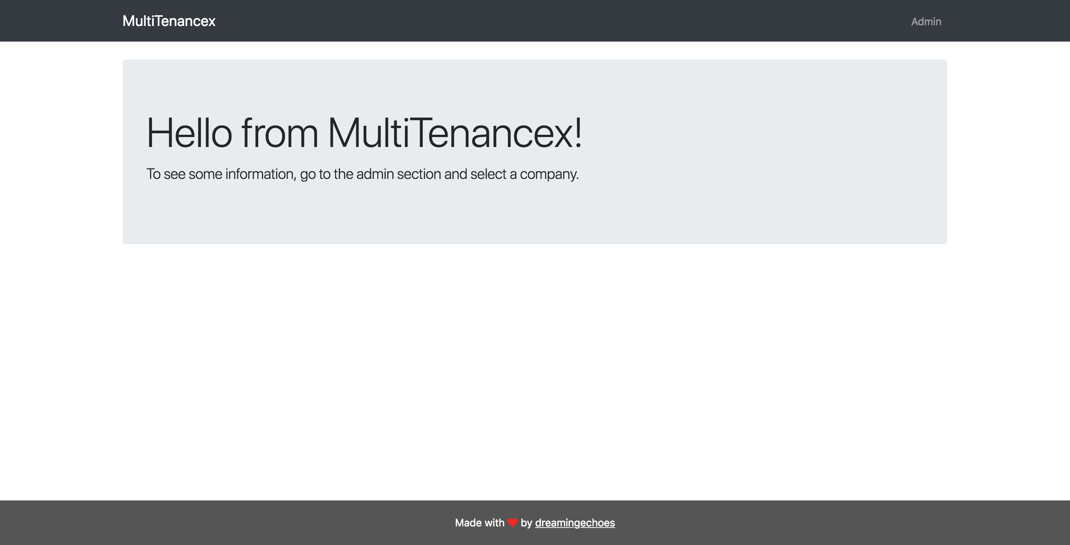Visit the dreamingechoes footer link
This screenshot has height=545, width=1070.
pyautogui.click(x=574, y=523)
